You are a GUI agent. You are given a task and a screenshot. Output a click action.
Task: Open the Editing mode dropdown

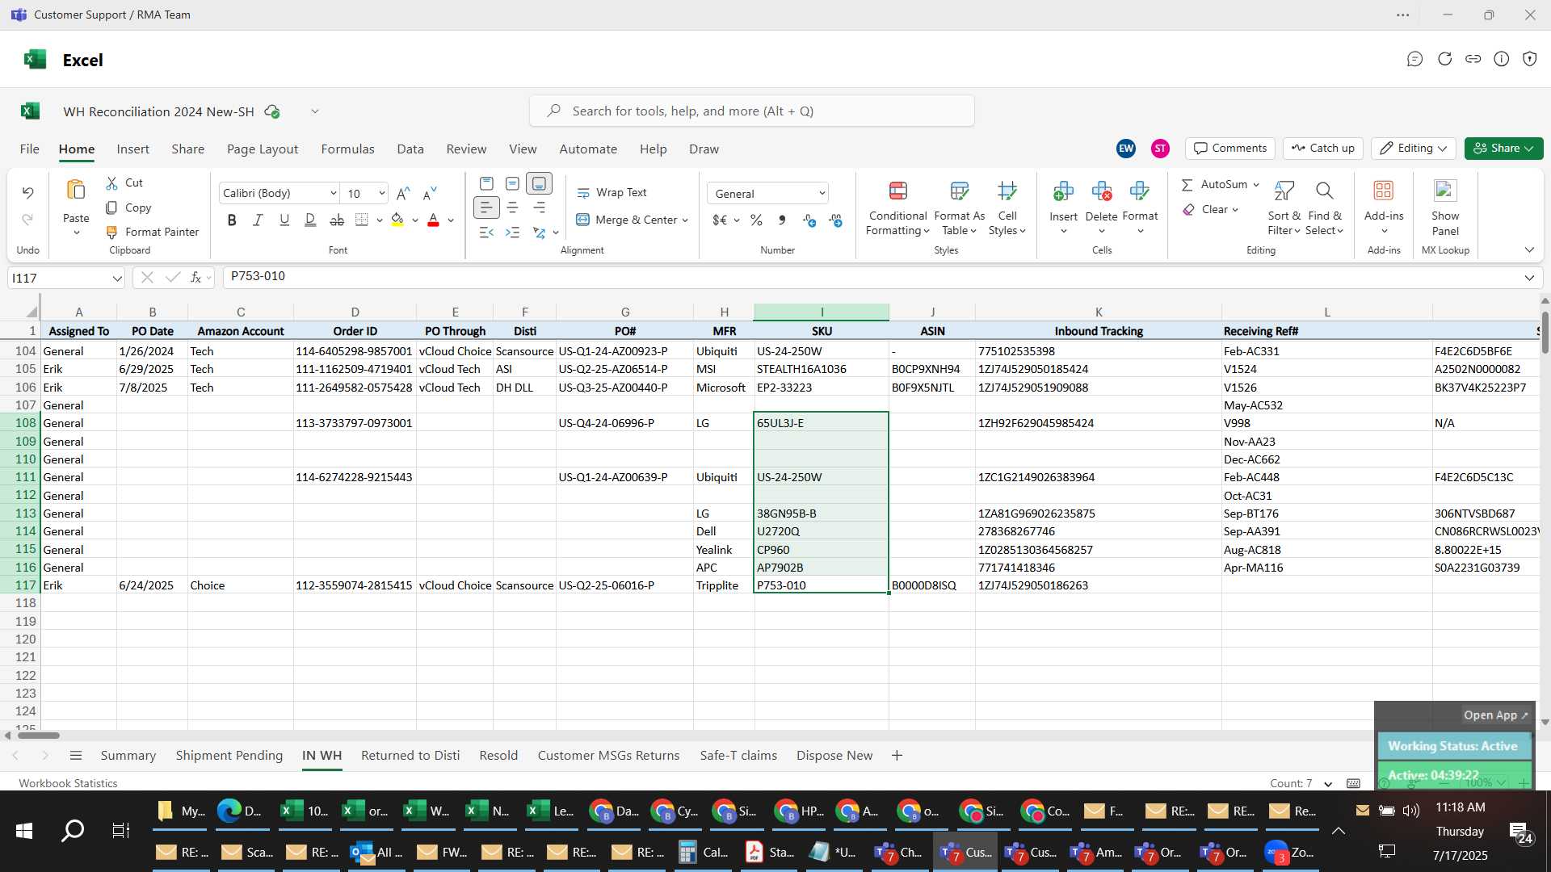click(x=1413, y=149)
